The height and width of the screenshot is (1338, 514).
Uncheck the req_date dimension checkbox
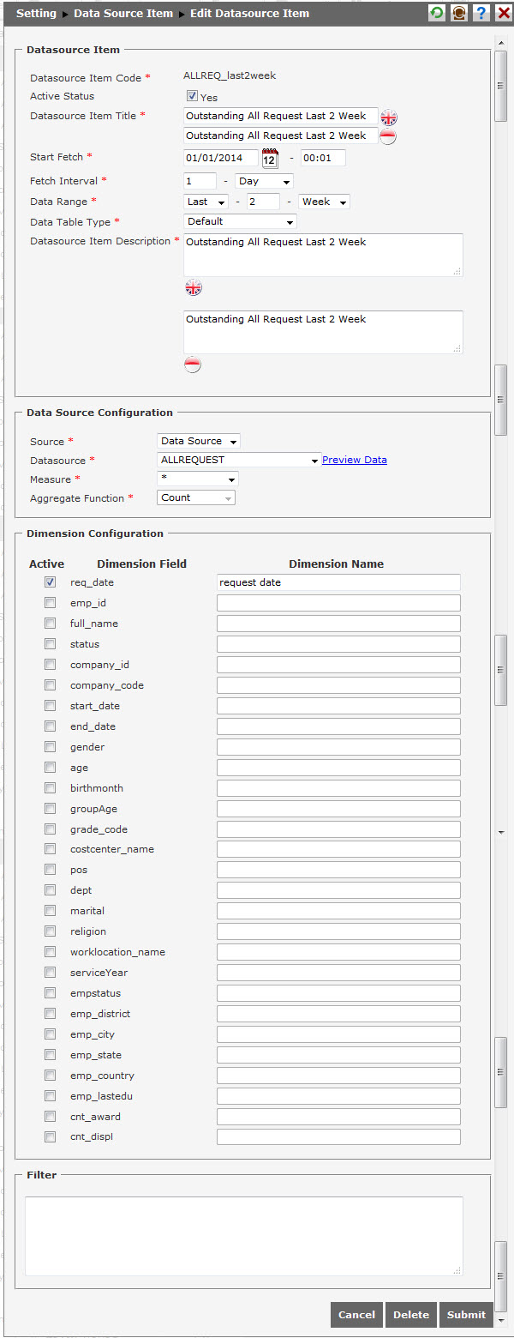pos(50,582)
